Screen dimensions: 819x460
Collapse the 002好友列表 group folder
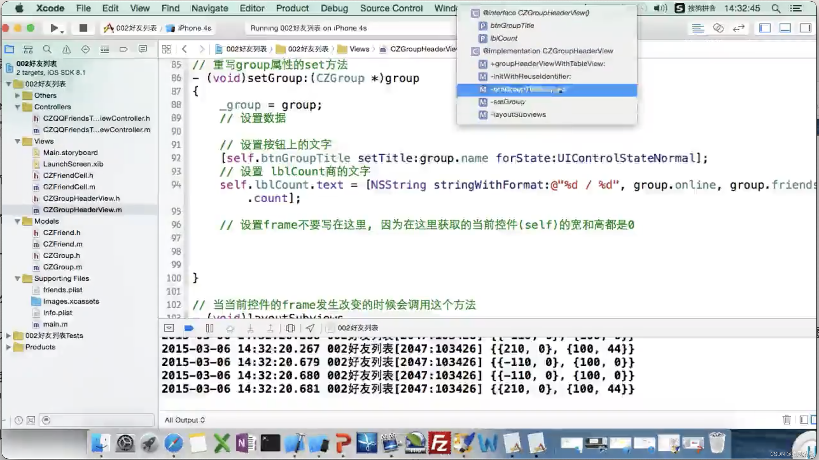[x=9, y=84]
